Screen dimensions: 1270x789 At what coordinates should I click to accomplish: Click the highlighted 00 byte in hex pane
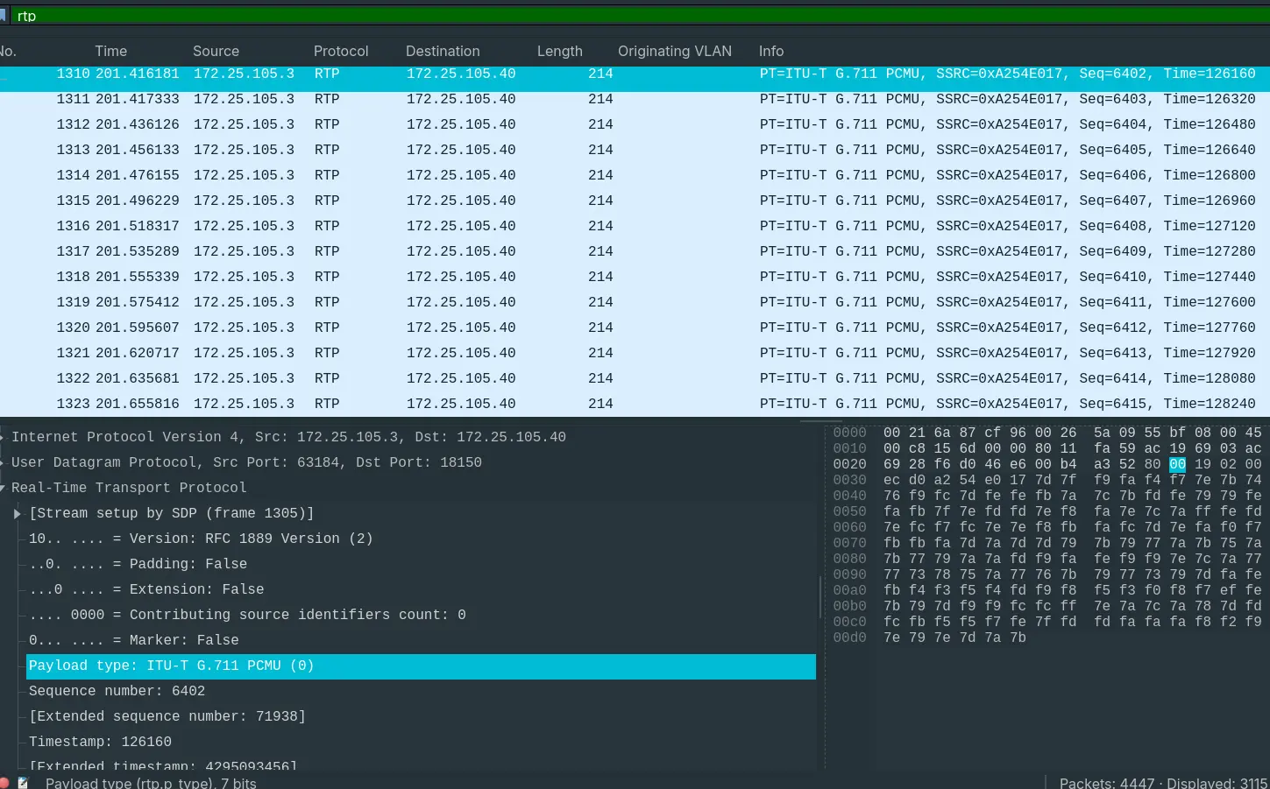coord(1177,464)
